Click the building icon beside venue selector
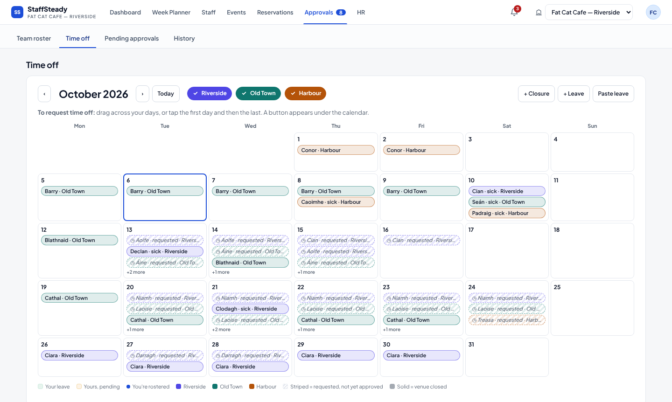The image size is (672, 402). (539, 13)
